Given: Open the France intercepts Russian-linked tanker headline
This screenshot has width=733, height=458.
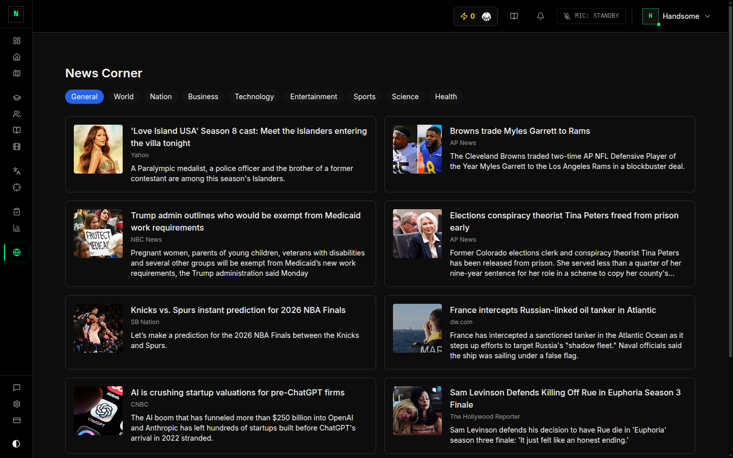Looking at the screenshot, I should pyautogui.click(x=553, y=310).
